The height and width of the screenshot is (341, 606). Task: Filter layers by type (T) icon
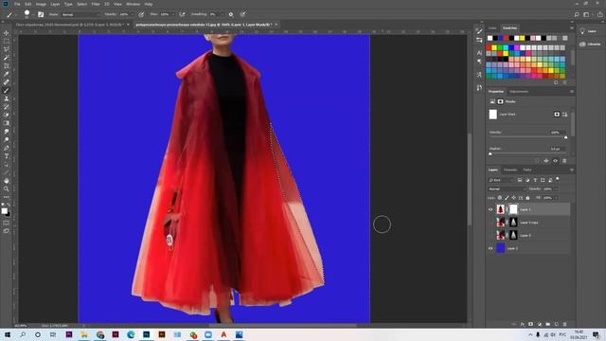(x=535, y=180)
